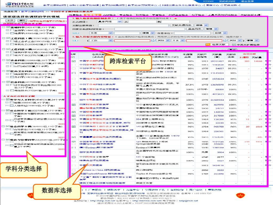Check the 中国年鉴网络出版总库 database checkbox
This screenshot has width=273, height=205.
point(74,73)
